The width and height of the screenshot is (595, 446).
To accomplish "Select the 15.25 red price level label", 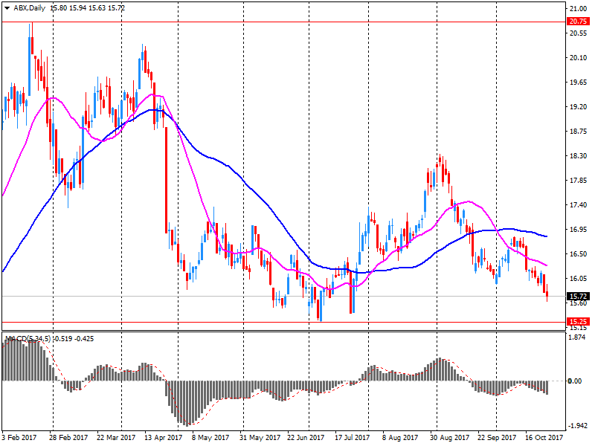I will (x=578, y=322).
